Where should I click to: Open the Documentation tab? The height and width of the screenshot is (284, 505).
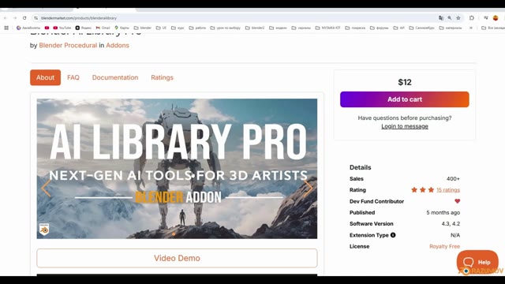115,77
